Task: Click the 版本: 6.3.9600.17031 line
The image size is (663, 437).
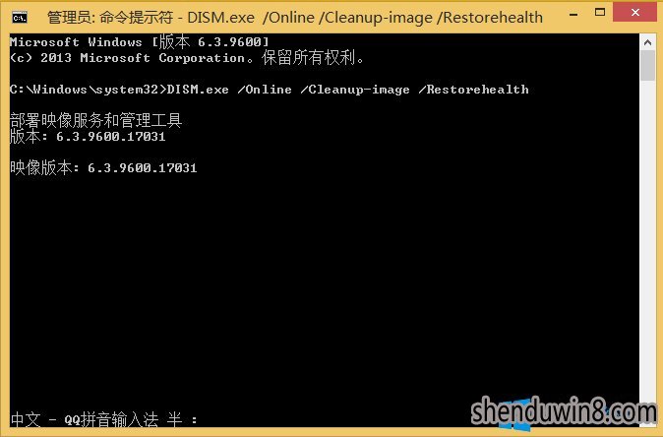Action: pyautogui.click(x=88, y=137)
